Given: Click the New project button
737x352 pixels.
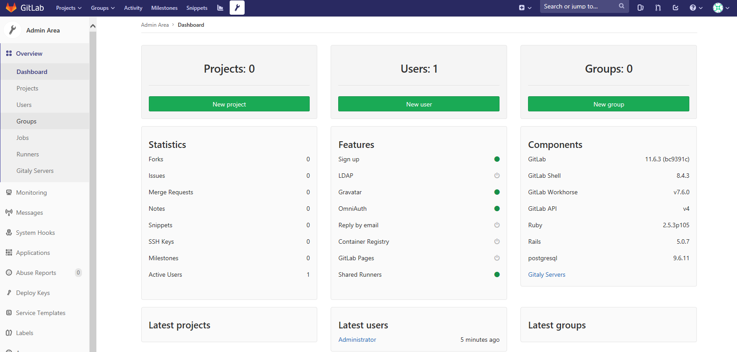Looking at the screenshot, I should [229, 104].
